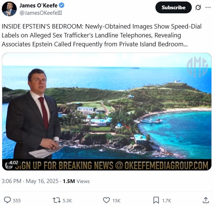View the 1.5M Views analytics
This screenshot has height=206, width=214.
(x=76, y=181)
